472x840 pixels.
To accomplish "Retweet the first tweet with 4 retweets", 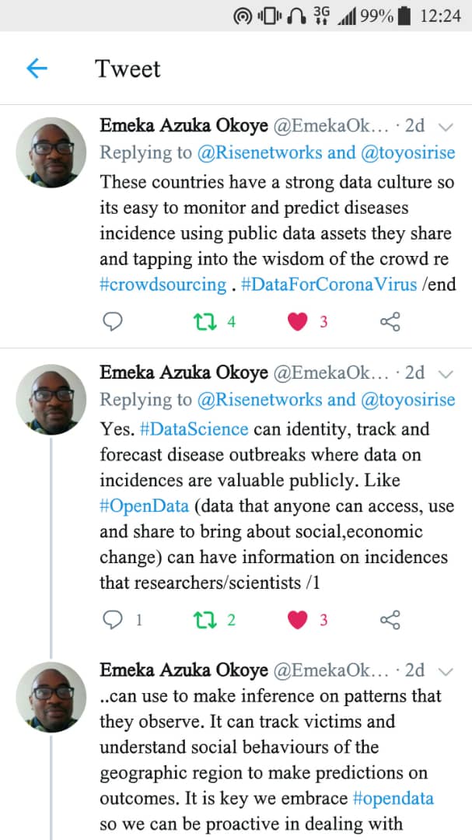I will [205, 321].
